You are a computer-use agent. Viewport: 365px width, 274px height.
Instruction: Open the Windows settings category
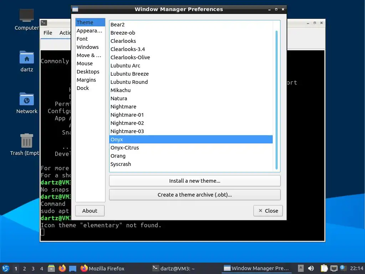click(x=90, y=47)
